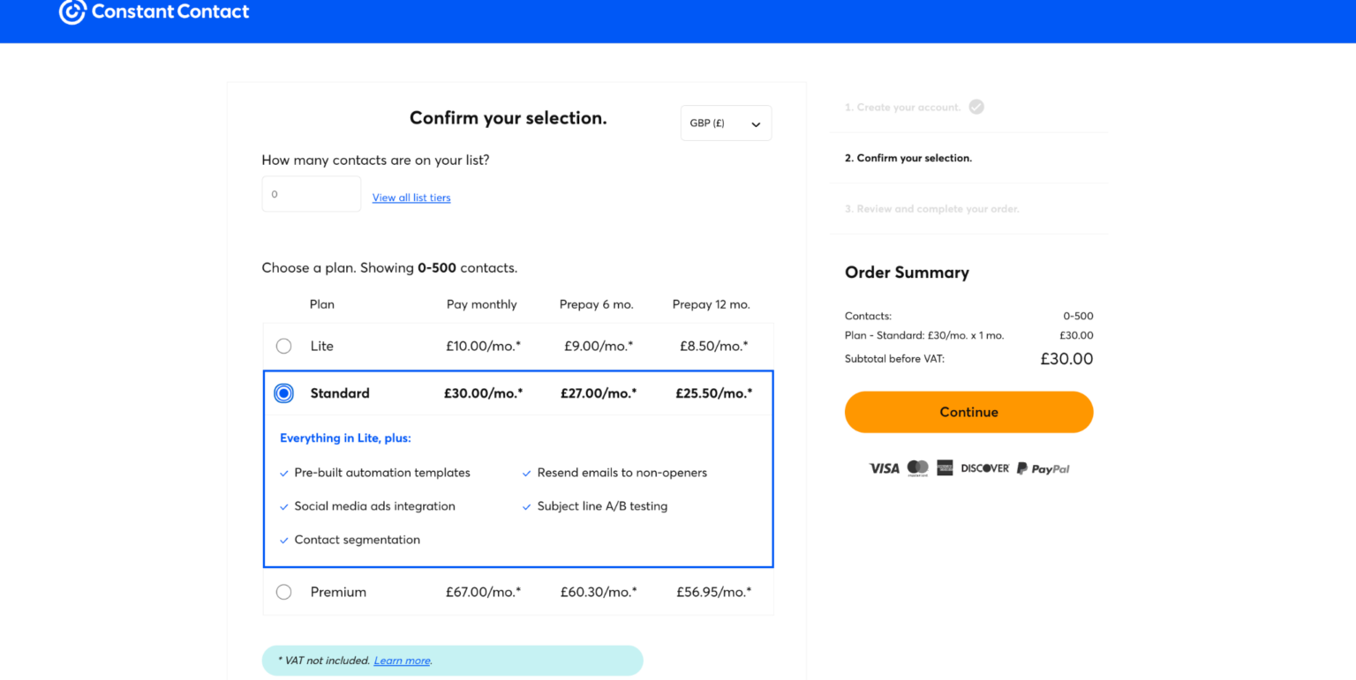Select the Lite plan radio button

283,346
